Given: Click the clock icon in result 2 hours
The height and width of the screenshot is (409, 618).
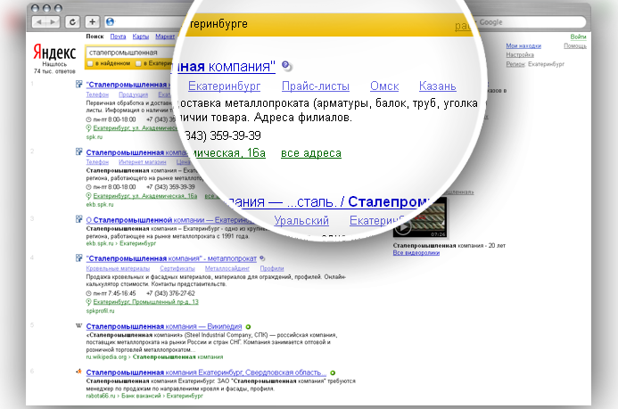Looking at the screenshot, I should [88, 187].
